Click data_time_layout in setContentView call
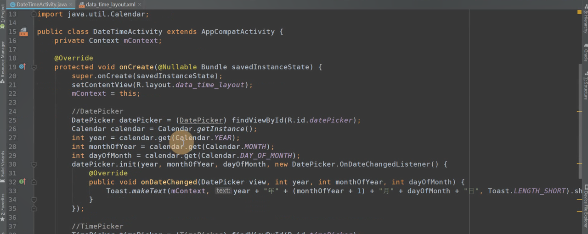588x234 pixels. [x=210, y=85]
